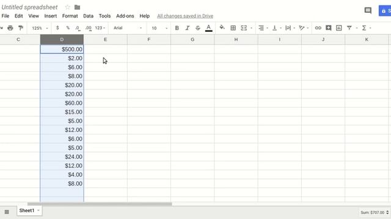Decrease decimal places icon
This screenshot has width=391, height=219.
(78, 28)
